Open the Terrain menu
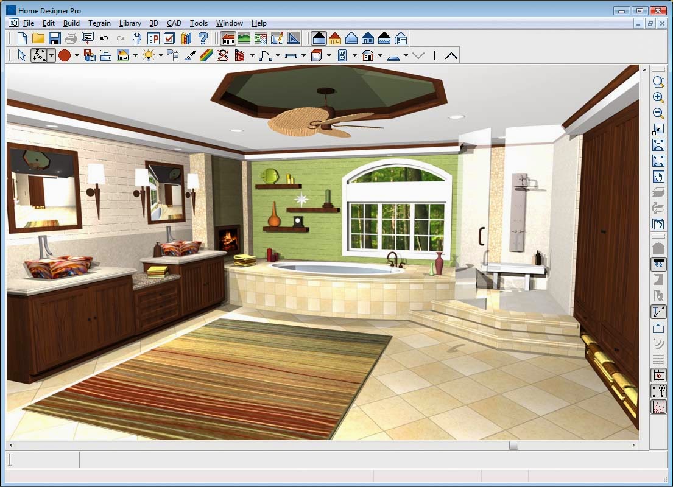 [x=99, y=23]
